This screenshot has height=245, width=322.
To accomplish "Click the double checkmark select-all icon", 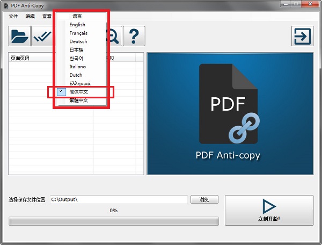I will click(42, 36).
